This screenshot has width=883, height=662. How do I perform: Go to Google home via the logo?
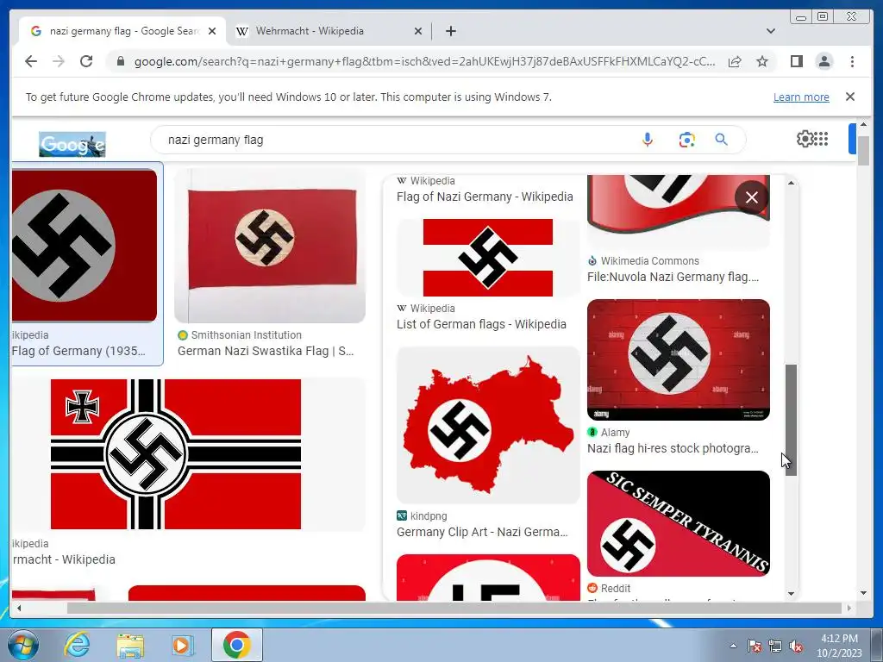click(72, 144)
